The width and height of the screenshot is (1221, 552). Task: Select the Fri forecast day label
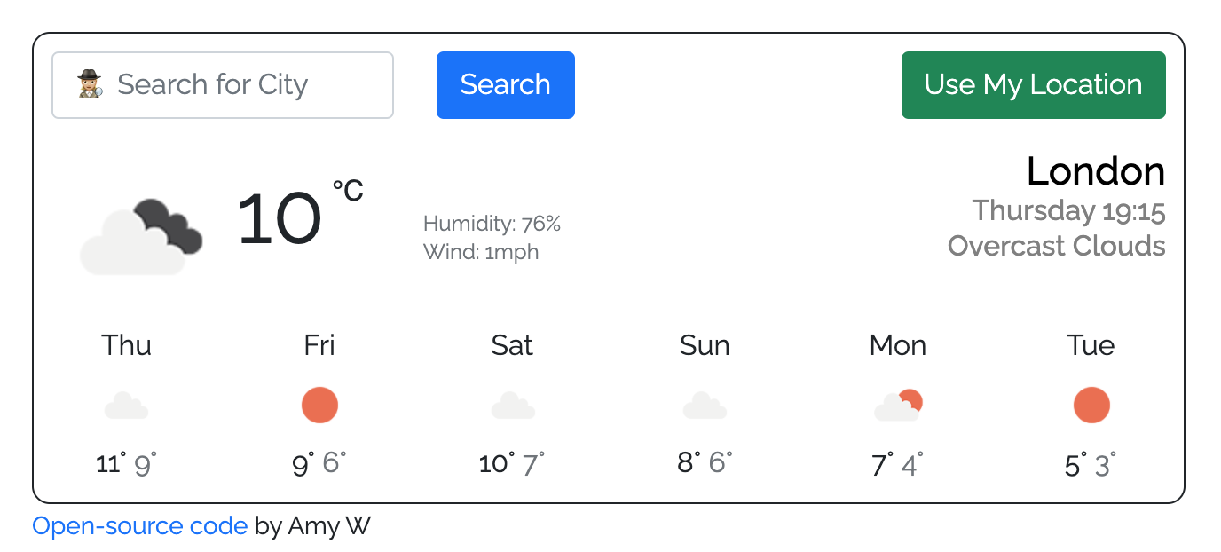319,344
